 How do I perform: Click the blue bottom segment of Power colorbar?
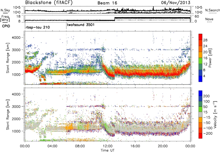point(200,79)
